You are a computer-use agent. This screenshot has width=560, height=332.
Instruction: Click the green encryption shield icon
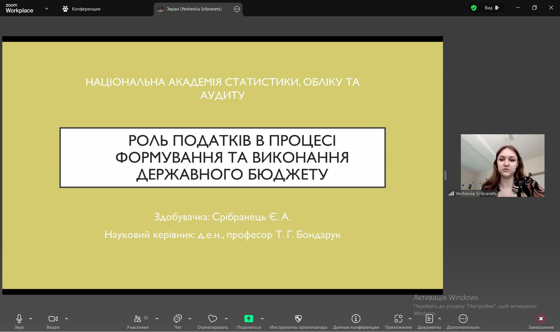pos(474,8)
